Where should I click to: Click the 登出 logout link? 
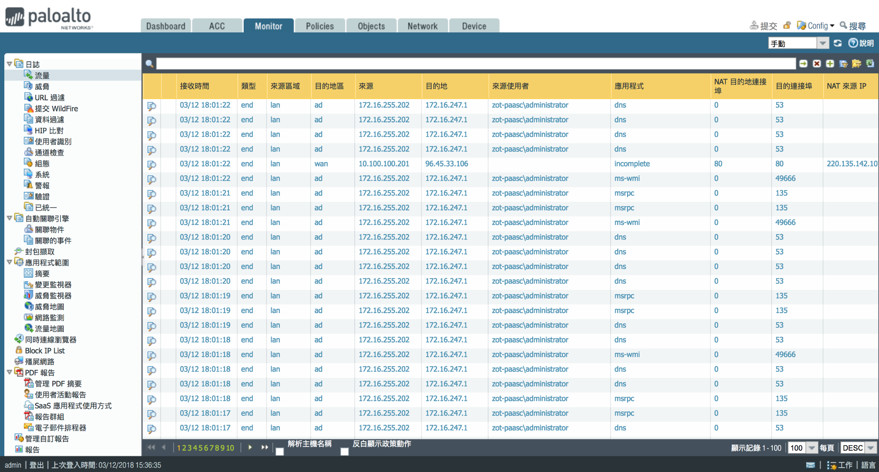[x=36, y=465]
